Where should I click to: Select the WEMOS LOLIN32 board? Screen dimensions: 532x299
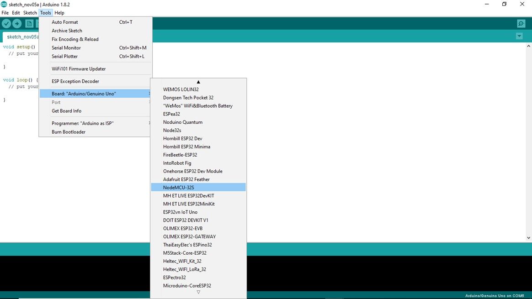coord(198,89)
